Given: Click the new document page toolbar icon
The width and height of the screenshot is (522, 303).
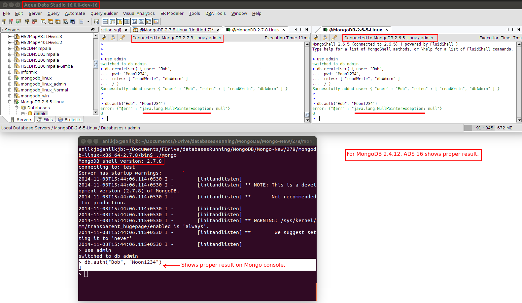Looking at the screenshot, I should 82,21.
